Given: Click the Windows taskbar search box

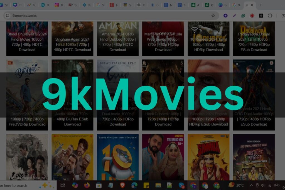Looking at the screenshot, I should pos(28,185).
